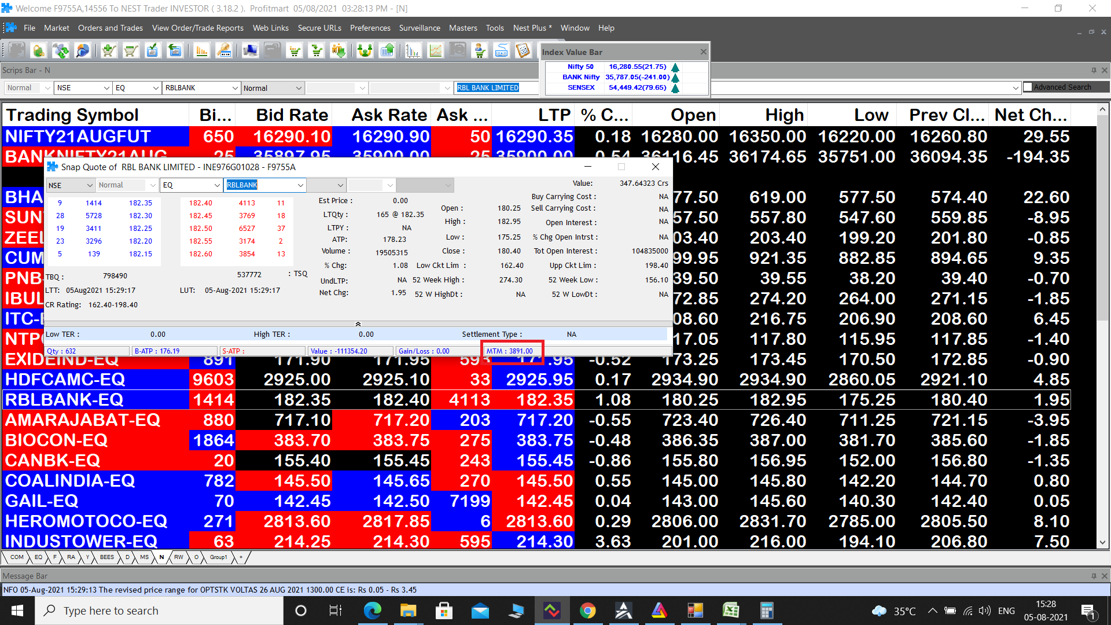Open the Market menu
This screenshot has width=1111, height=625.
[x=57, y=28]
